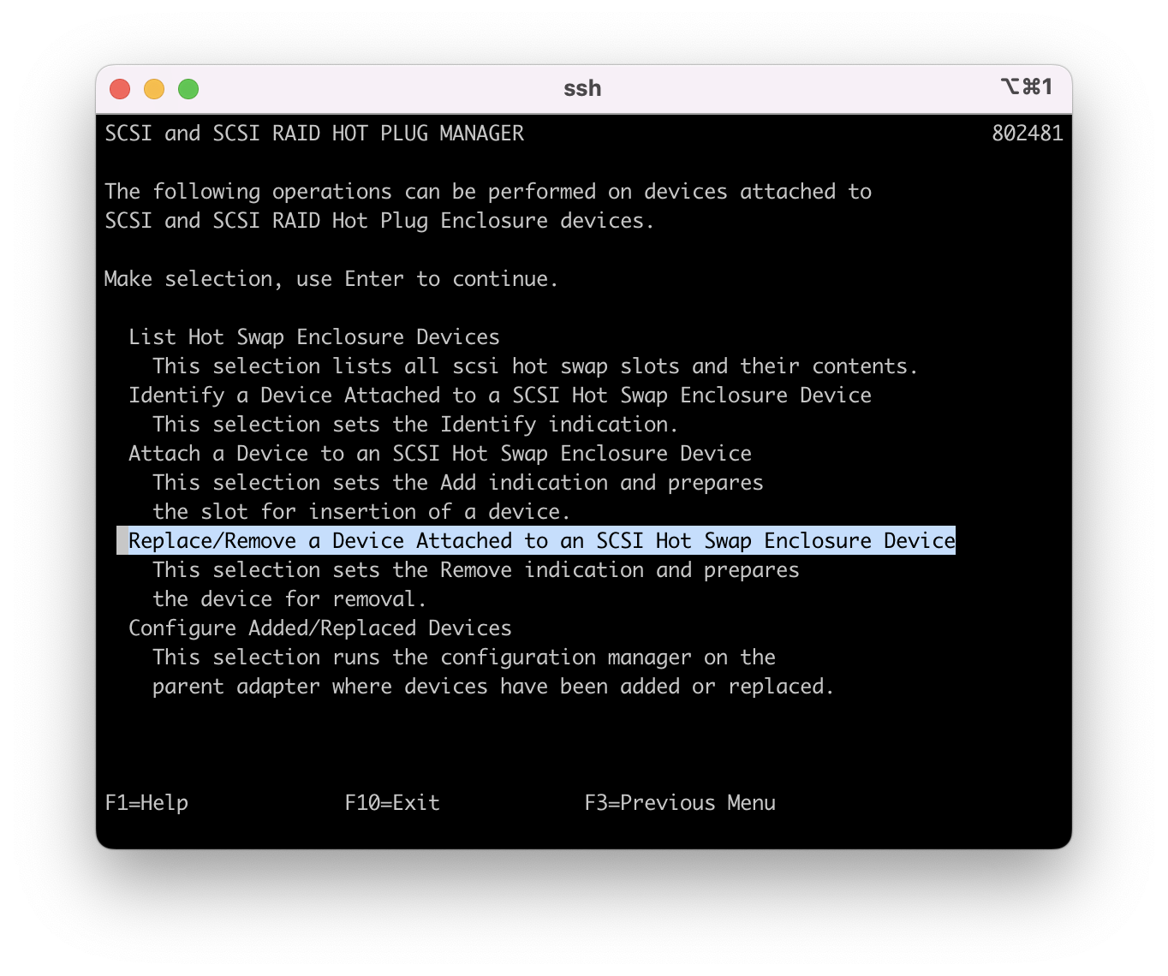
Task: Click 'Make selection, use Enter to continue.' text
Action: tap(331, 279)
